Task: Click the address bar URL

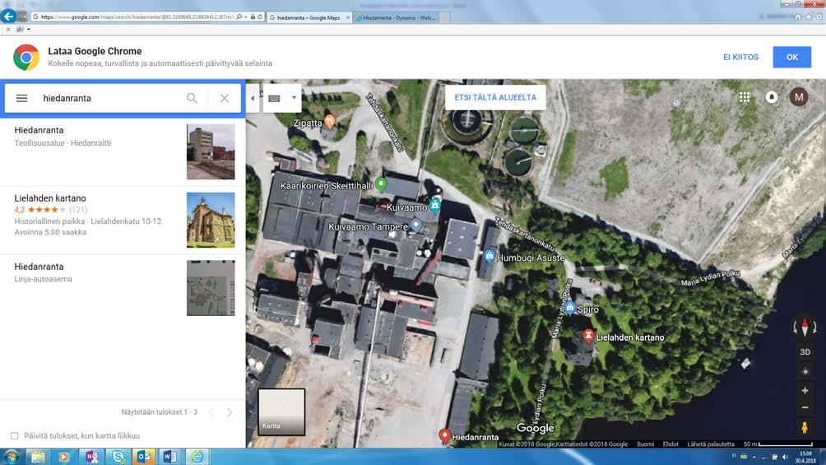Action: coord(137,16)
